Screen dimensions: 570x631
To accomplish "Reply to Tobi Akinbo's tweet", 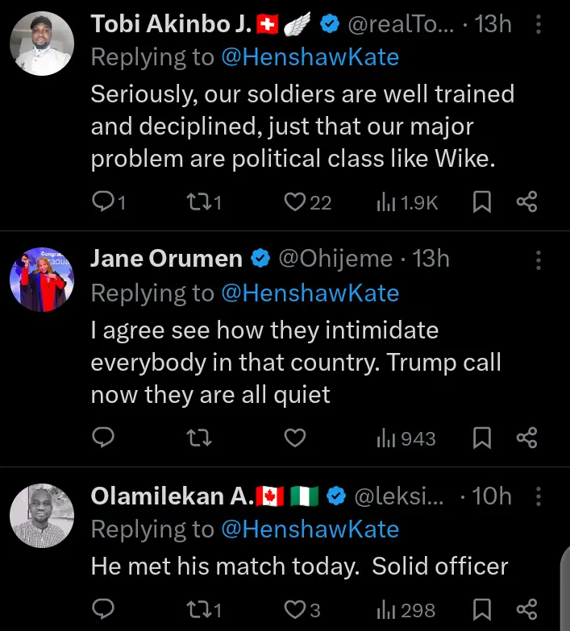I will tap(104, 202).
